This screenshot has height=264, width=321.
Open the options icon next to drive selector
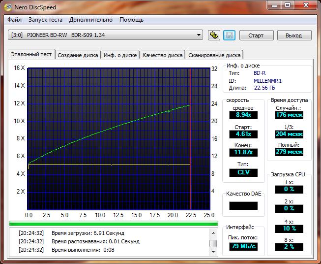click(x=214, y=35)
